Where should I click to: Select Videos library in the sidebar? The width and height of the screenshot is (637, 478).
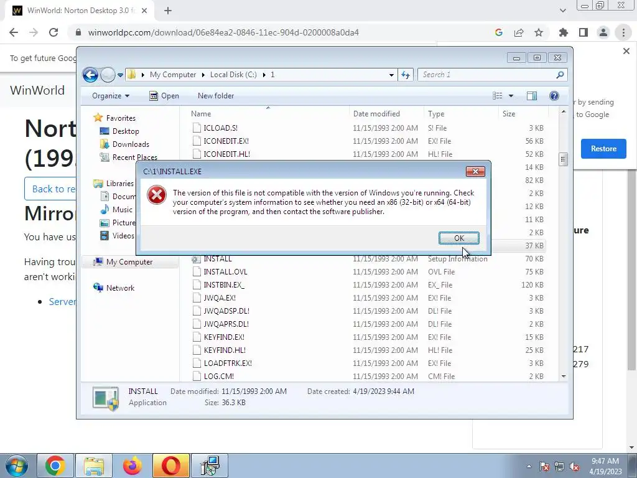click(123, 236)
